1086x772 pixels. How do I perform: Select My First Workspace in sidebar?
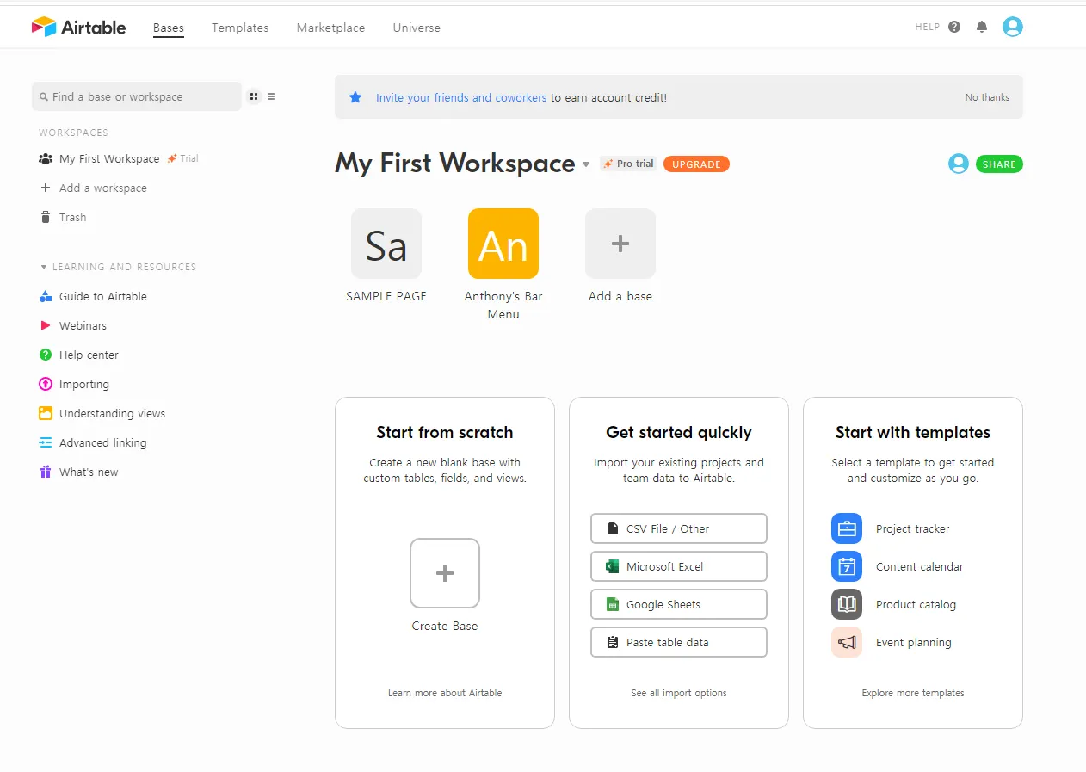coord(109,158)
